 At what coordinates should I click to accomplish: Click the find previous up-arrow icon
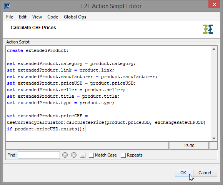pos(74,155)
